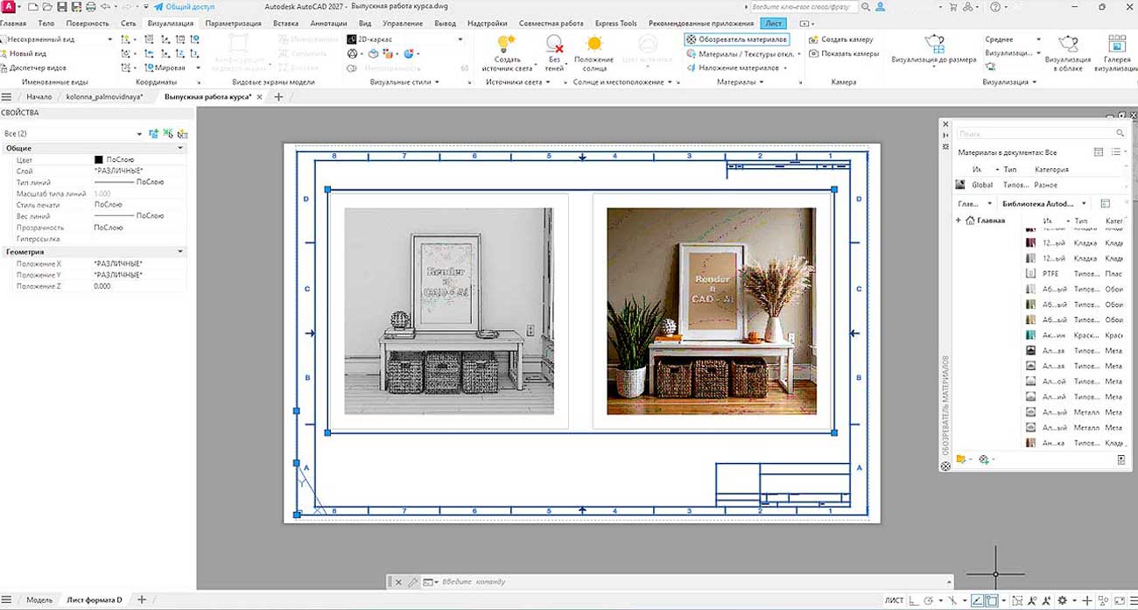Collapse the Общие properties section
The image size is (1138, 610).
click(180, 149)
